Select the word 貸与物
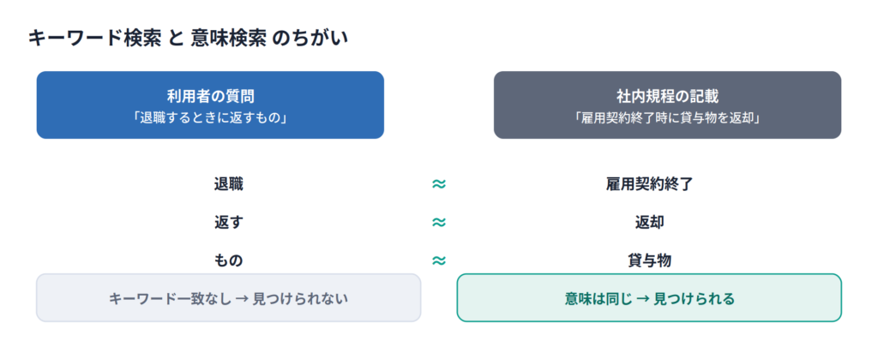Viewport: 878px width, 347px height. (650, 260)
